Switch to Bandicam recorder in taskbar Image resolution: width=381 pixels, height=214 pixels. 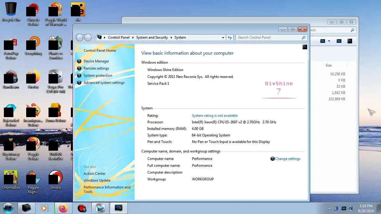(x=82, y=208)
